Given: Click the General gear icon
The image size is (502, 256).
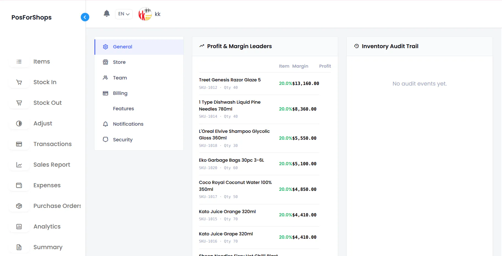Looking at the screenshot, I should pos(105,47).
